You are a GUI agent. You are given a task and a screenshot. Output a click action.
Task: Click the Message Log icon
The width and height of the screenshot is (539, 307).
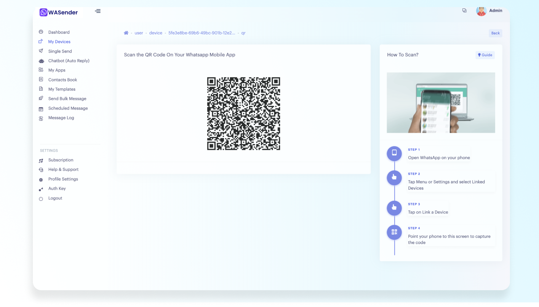pos(41,118)
